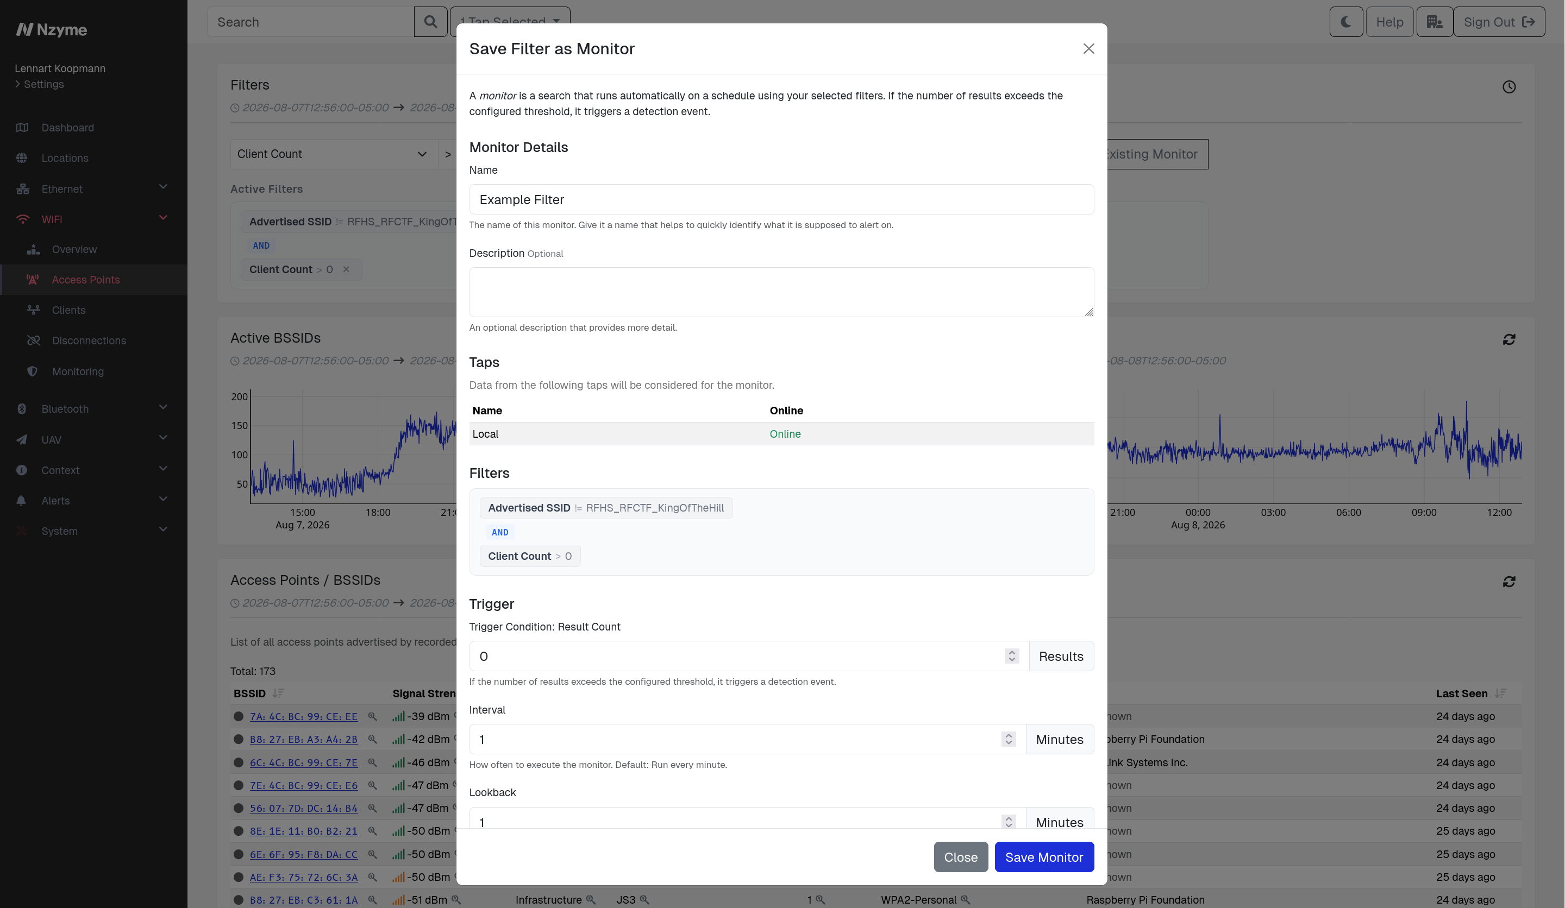
Task: Sort by Last Seen column icon
Action: point(1500,693)
